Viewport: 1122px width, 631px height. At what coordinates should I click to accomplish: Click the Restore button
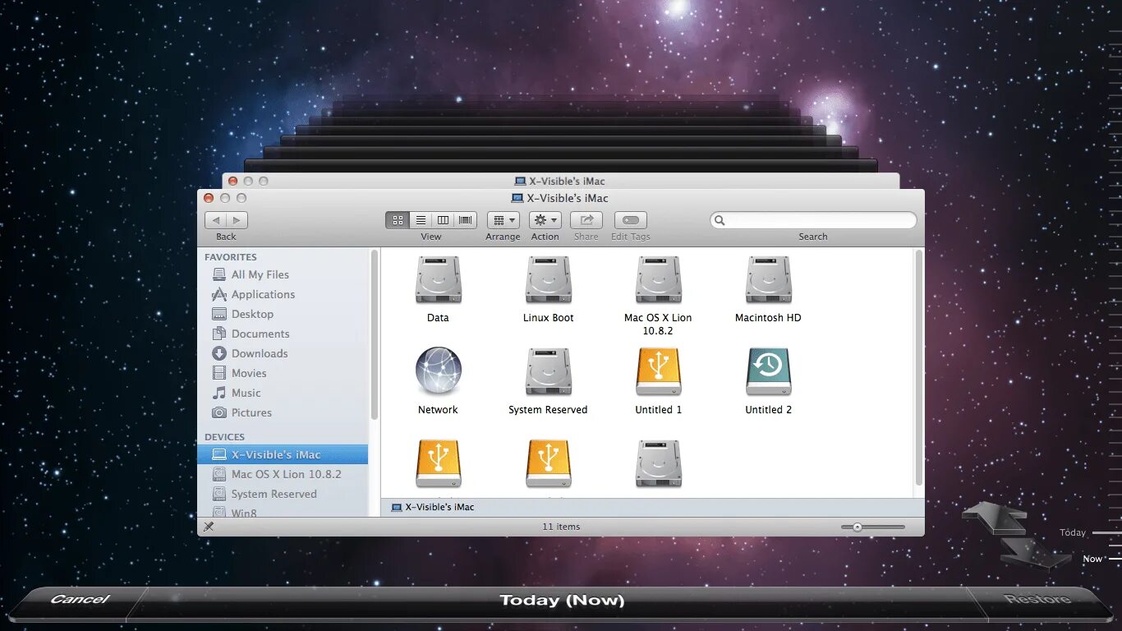coord(1038,600)
